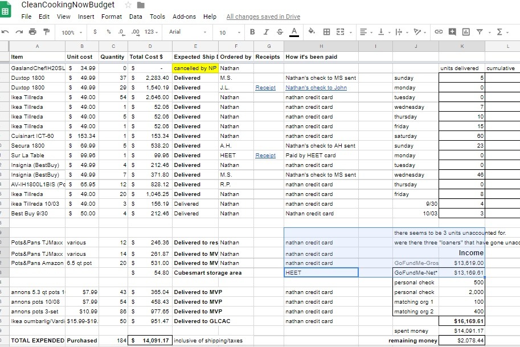Click the Merge cells icon

(x=340, y=32)
